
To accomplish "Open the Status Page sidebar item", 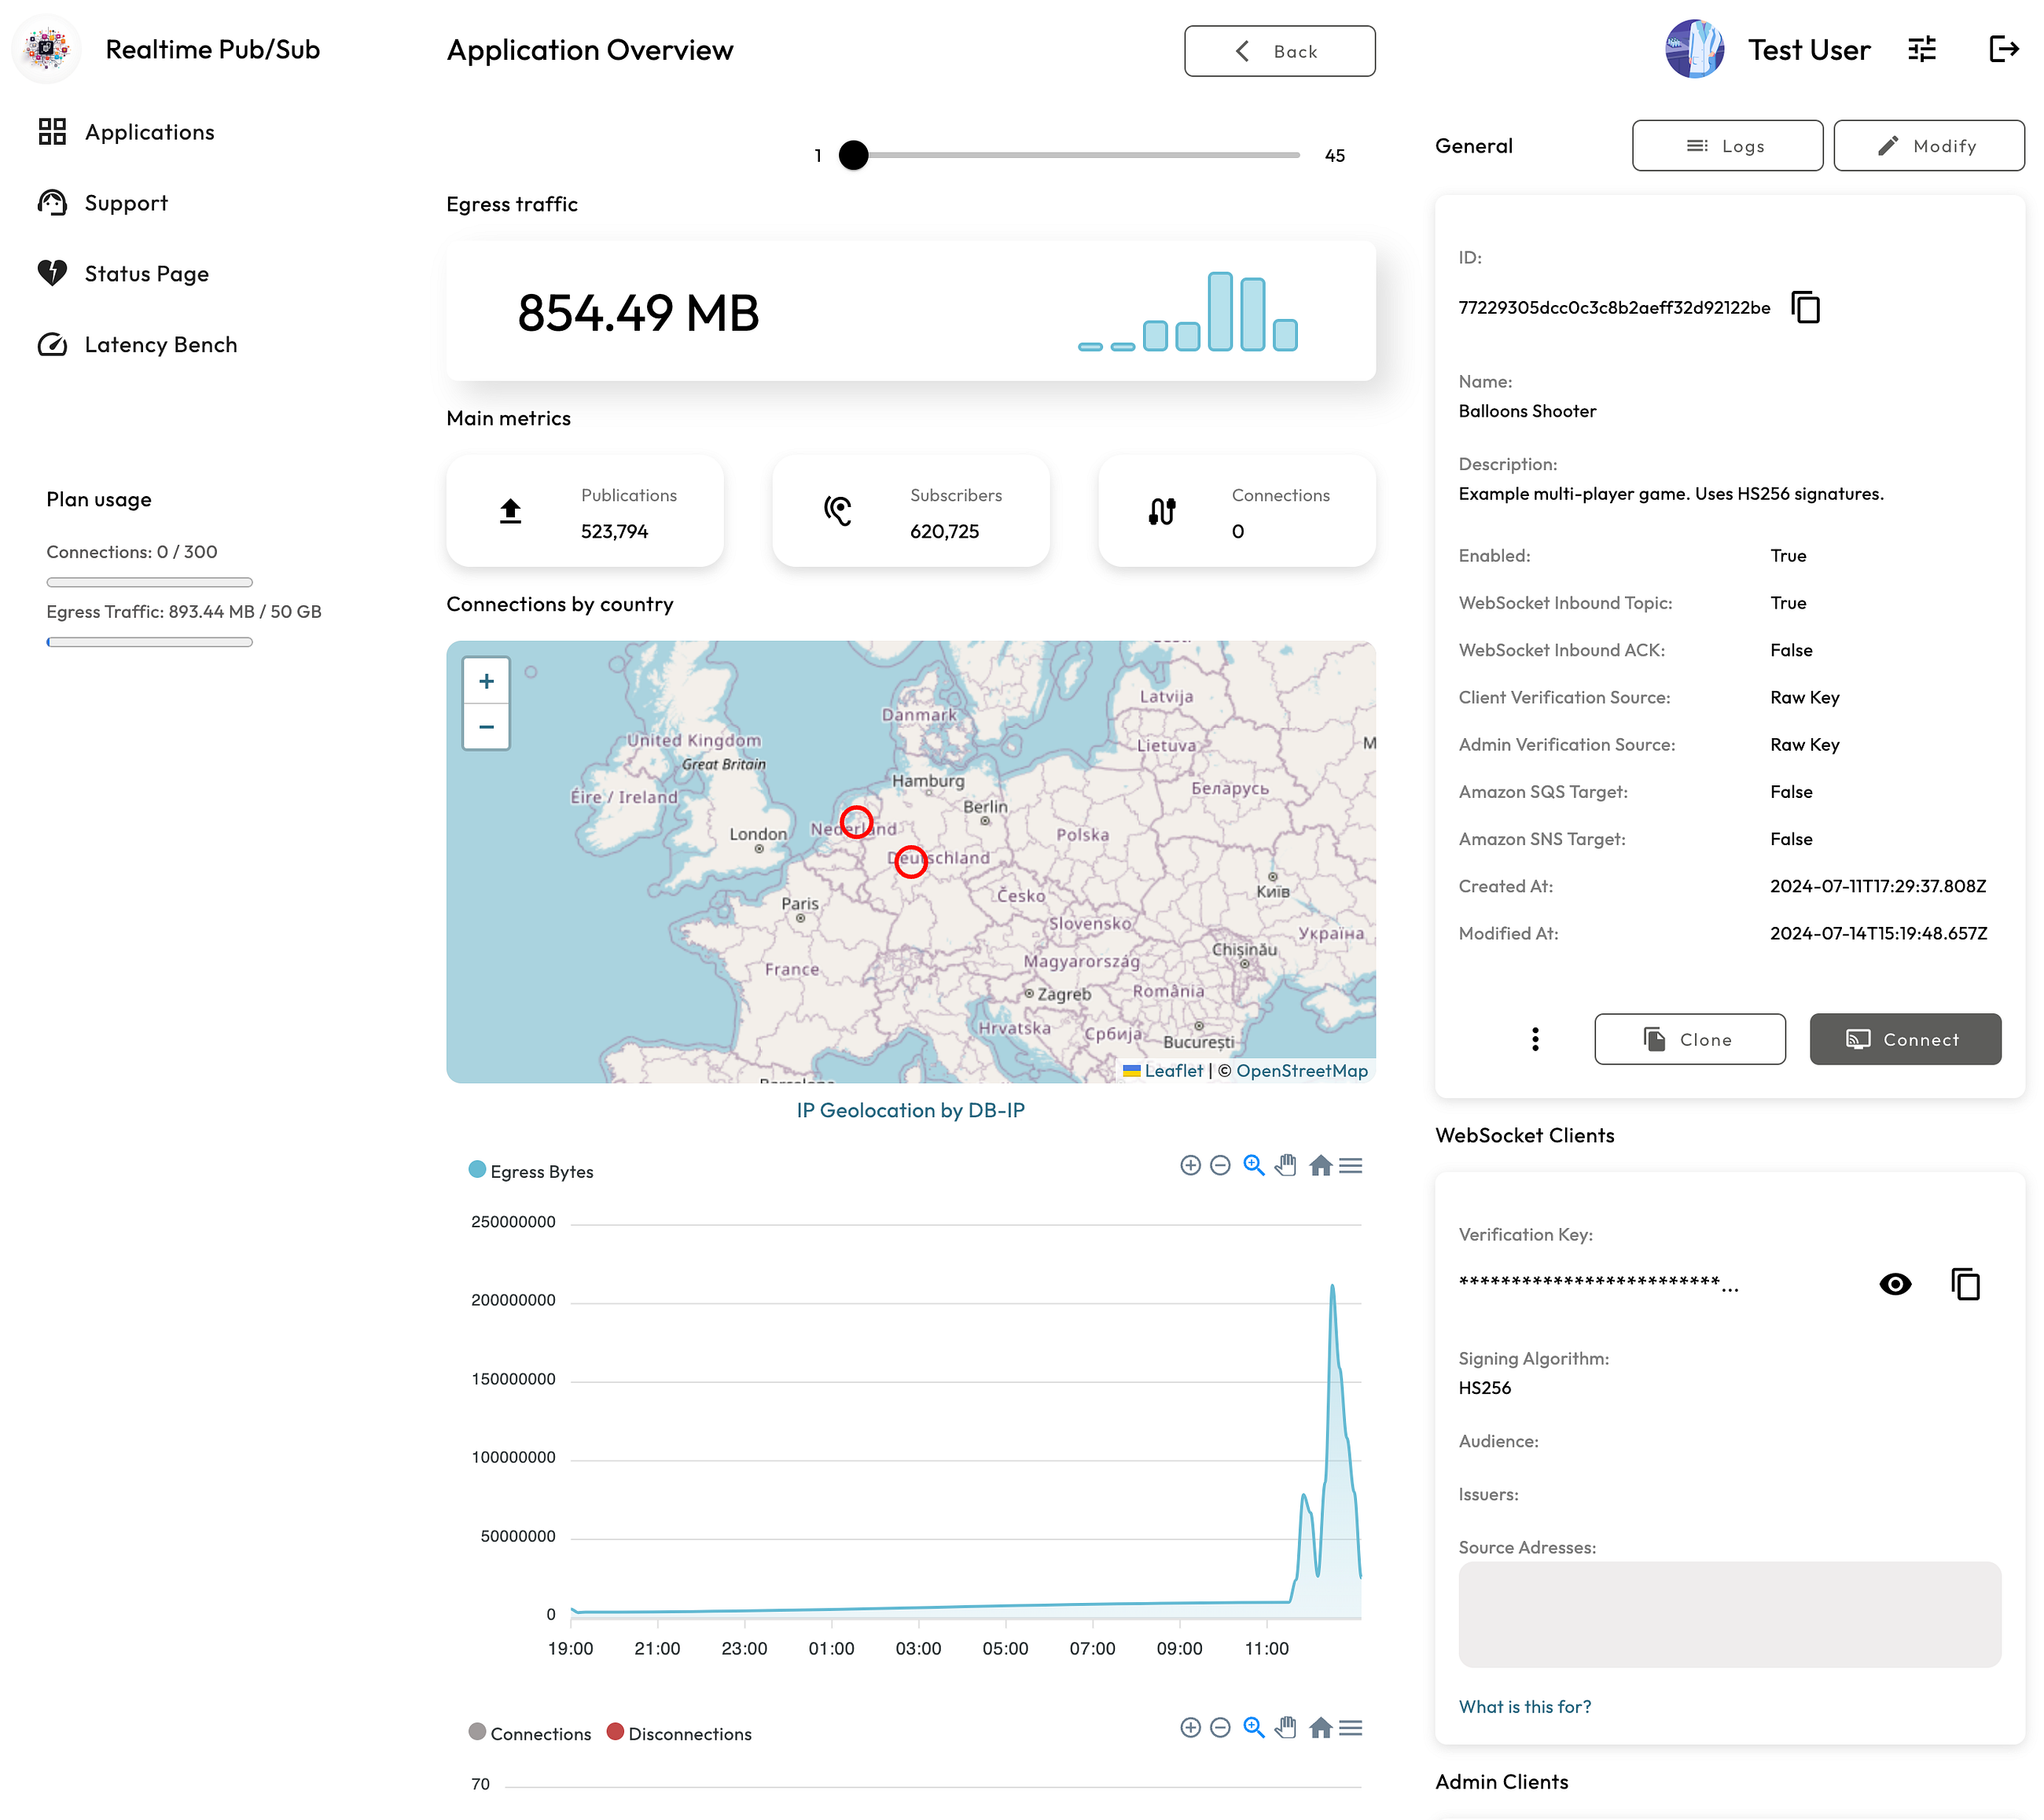I will (x=124, y=274).
